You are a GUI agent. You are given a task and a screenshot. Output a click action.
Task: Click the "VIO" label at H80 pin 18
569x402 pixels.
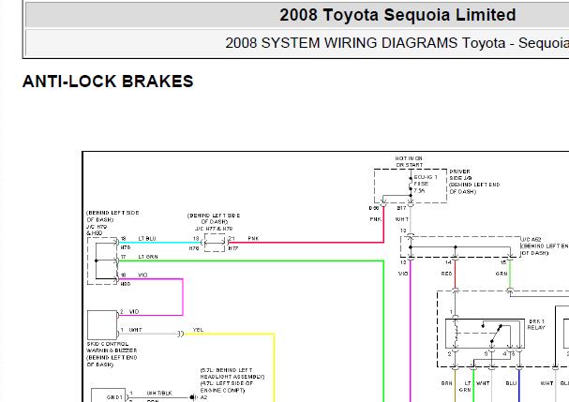pos(142,275)
